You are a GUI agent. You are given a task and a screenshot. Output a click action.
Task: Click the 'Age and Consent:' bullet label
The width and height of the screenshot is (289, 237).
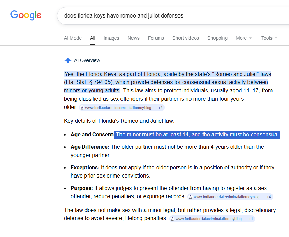[x=93, y=134]
